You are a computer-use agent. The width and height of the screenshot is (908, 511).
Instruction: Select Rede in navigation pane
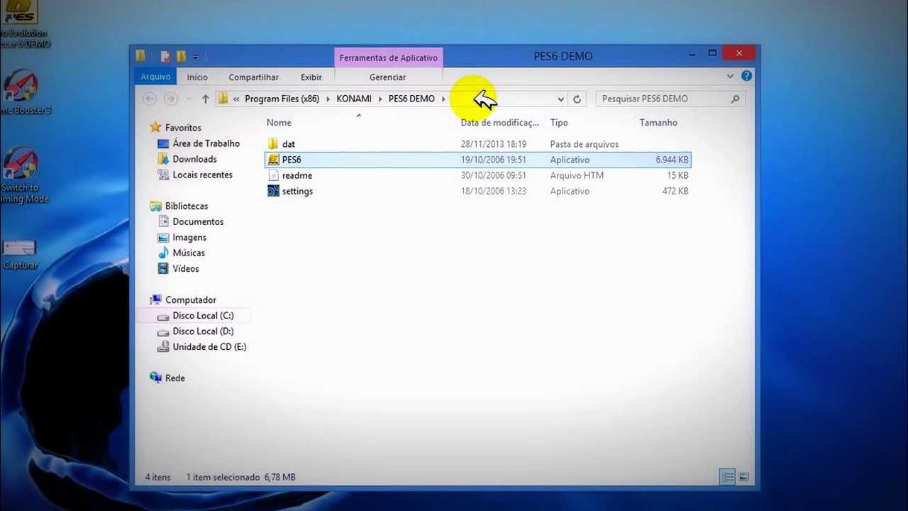[x=175, y=378]
